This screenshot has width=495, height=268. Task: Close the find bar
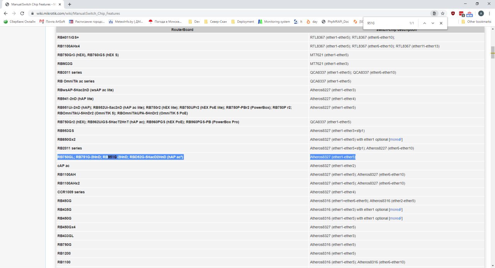(x=441, y=23)
